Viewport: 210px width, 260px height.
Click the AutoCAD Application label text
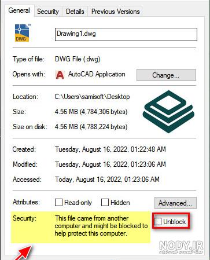pyautogui.click(x=97, y=74)
